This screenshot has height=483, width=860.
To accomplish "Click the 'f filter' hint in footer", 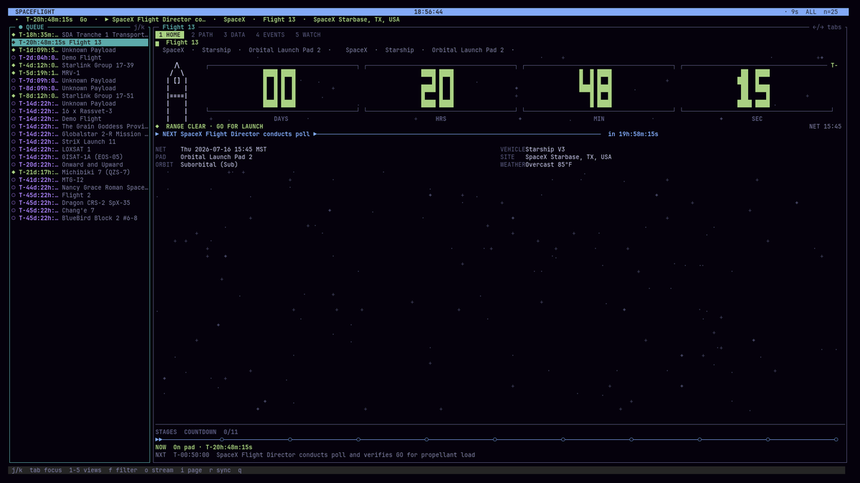I will [x=123, y=470].
